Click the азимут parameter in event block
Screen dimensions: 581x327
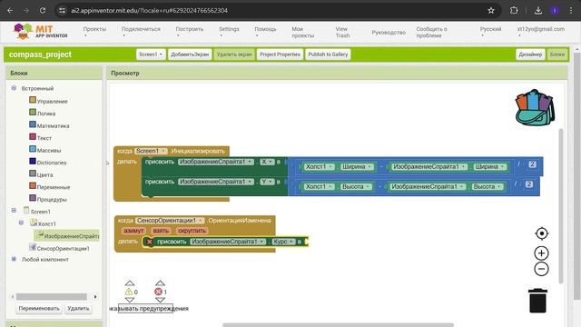pyautogui.click(x=133, y=231)
